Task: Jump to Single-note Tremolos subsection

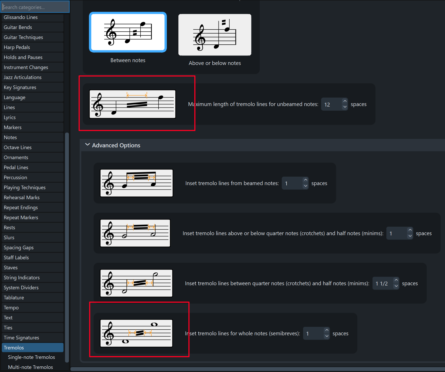Action: tap(31, 357)
